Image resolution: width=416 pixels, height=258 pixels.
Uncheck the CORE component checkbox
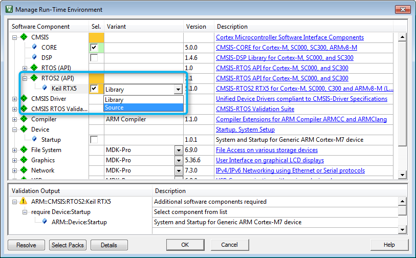pyautogui.click(x=94, y=48)
